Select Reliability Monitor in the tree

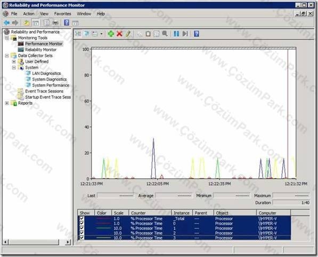(41, 49)
